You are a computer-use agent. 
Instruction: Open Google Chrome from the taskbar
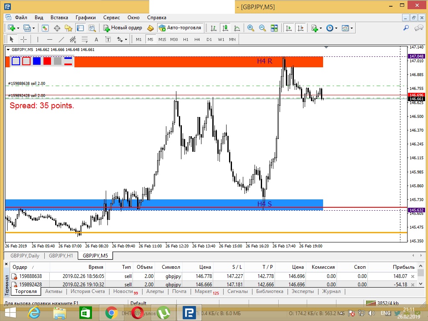click(x=111, y=313)
